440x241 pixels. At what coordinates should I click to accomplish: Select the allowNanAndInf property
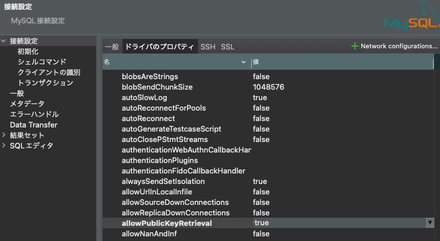click(149, 233)
